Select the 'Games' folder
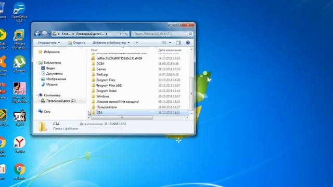The width and height of the screenshot is (333, 187). pyautogui.click(x=101, y=69)
